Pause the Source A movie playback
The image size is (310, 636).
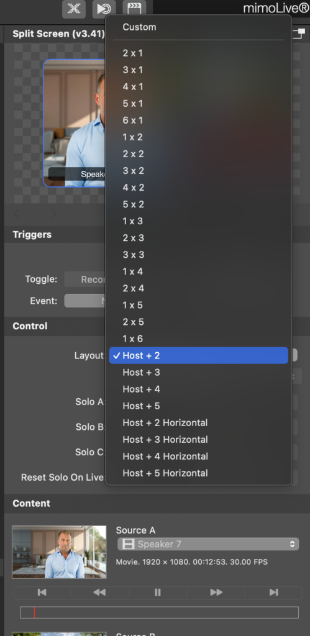157,592
